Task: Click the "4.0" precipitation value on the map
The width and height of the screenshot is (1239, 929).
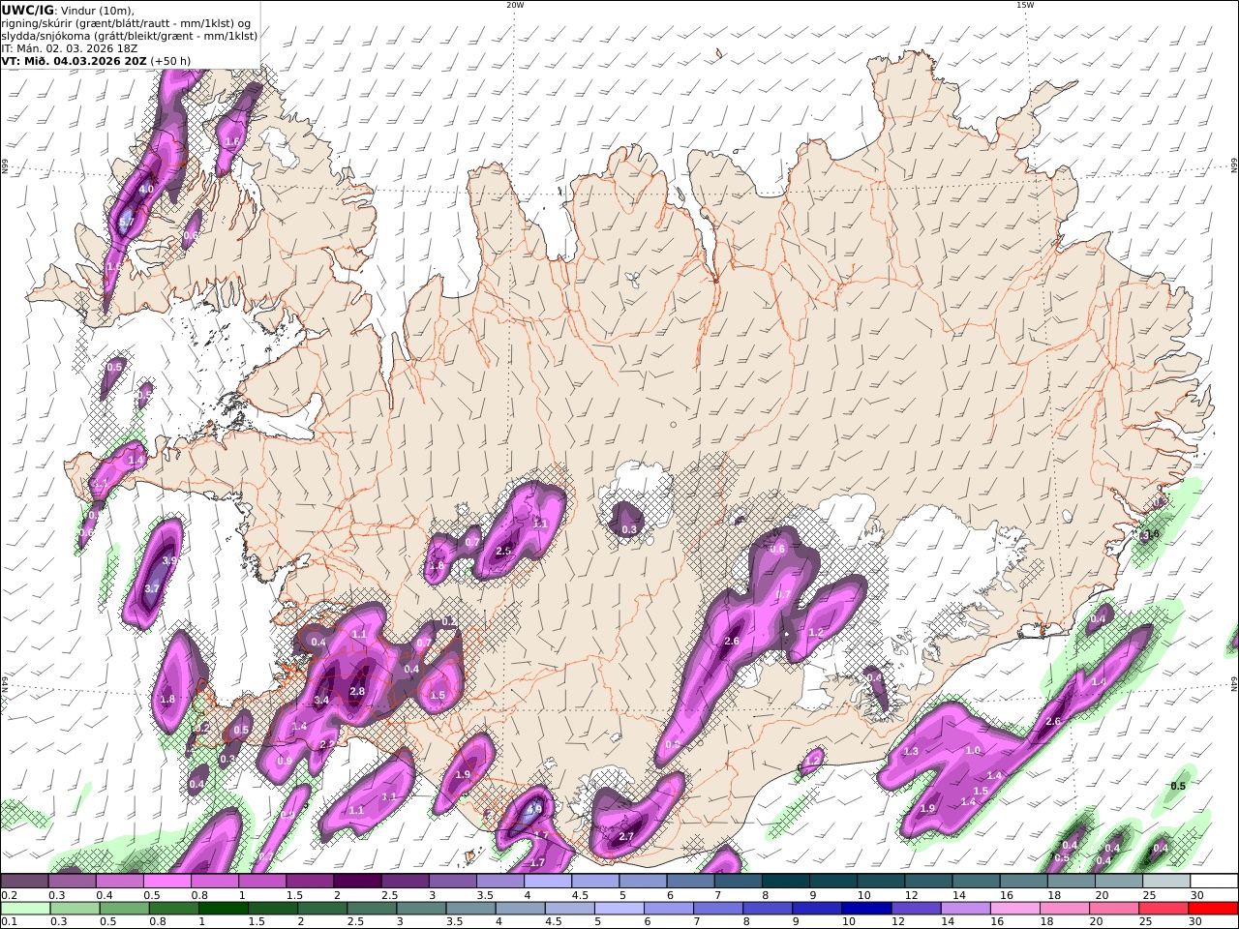Action: 146,190
